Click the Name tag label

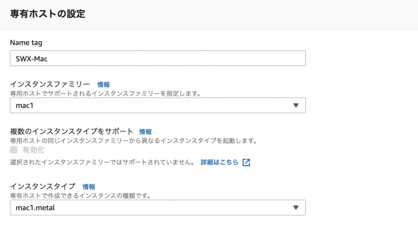(x=26, y=42)
